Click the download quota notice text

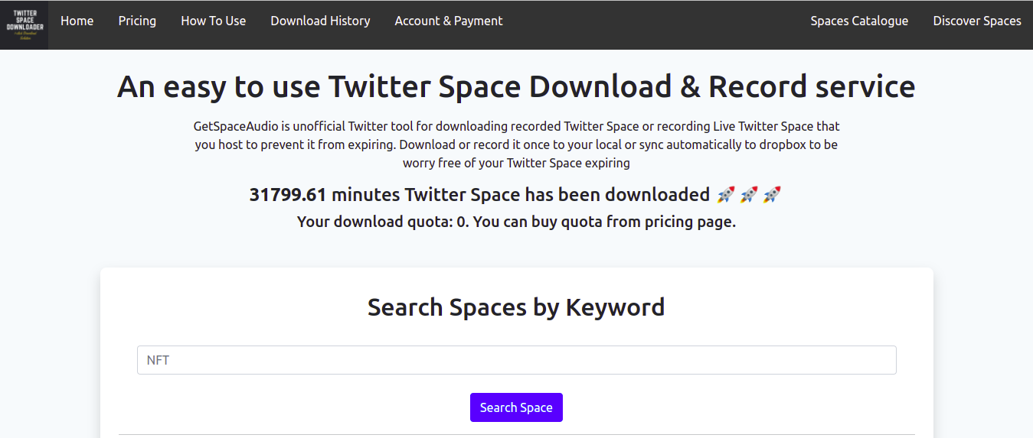pyautogui.click(x=516, y=222)
